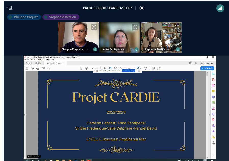This screenshot has width=229, height=161.
Task: Open the Protect shield tool
Action: (x=213, y=114)
